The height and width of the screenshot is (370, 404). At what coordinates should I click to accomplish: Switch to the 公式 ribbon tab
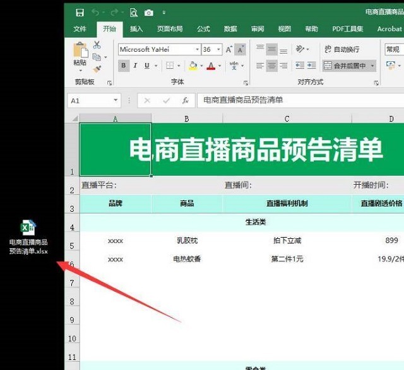click(203, 28)
